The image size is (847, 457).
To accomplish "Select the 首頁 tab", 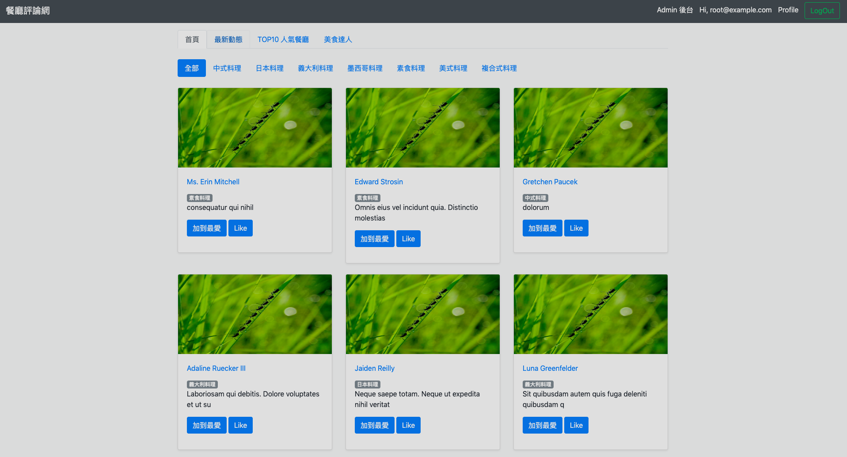I will click(192, 40).
